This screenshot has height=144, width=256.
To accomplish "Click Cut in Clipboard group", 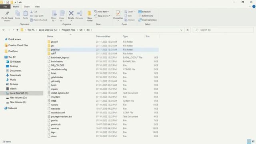I will pyautogui.click(x=34, y=12).
